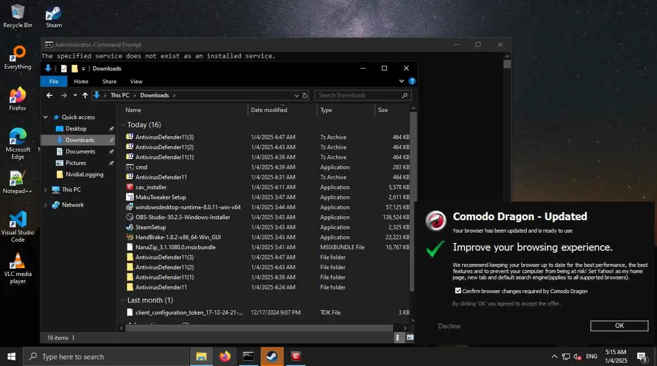
Task: Open the notification center icon
Action: click(x=642, y=356)
